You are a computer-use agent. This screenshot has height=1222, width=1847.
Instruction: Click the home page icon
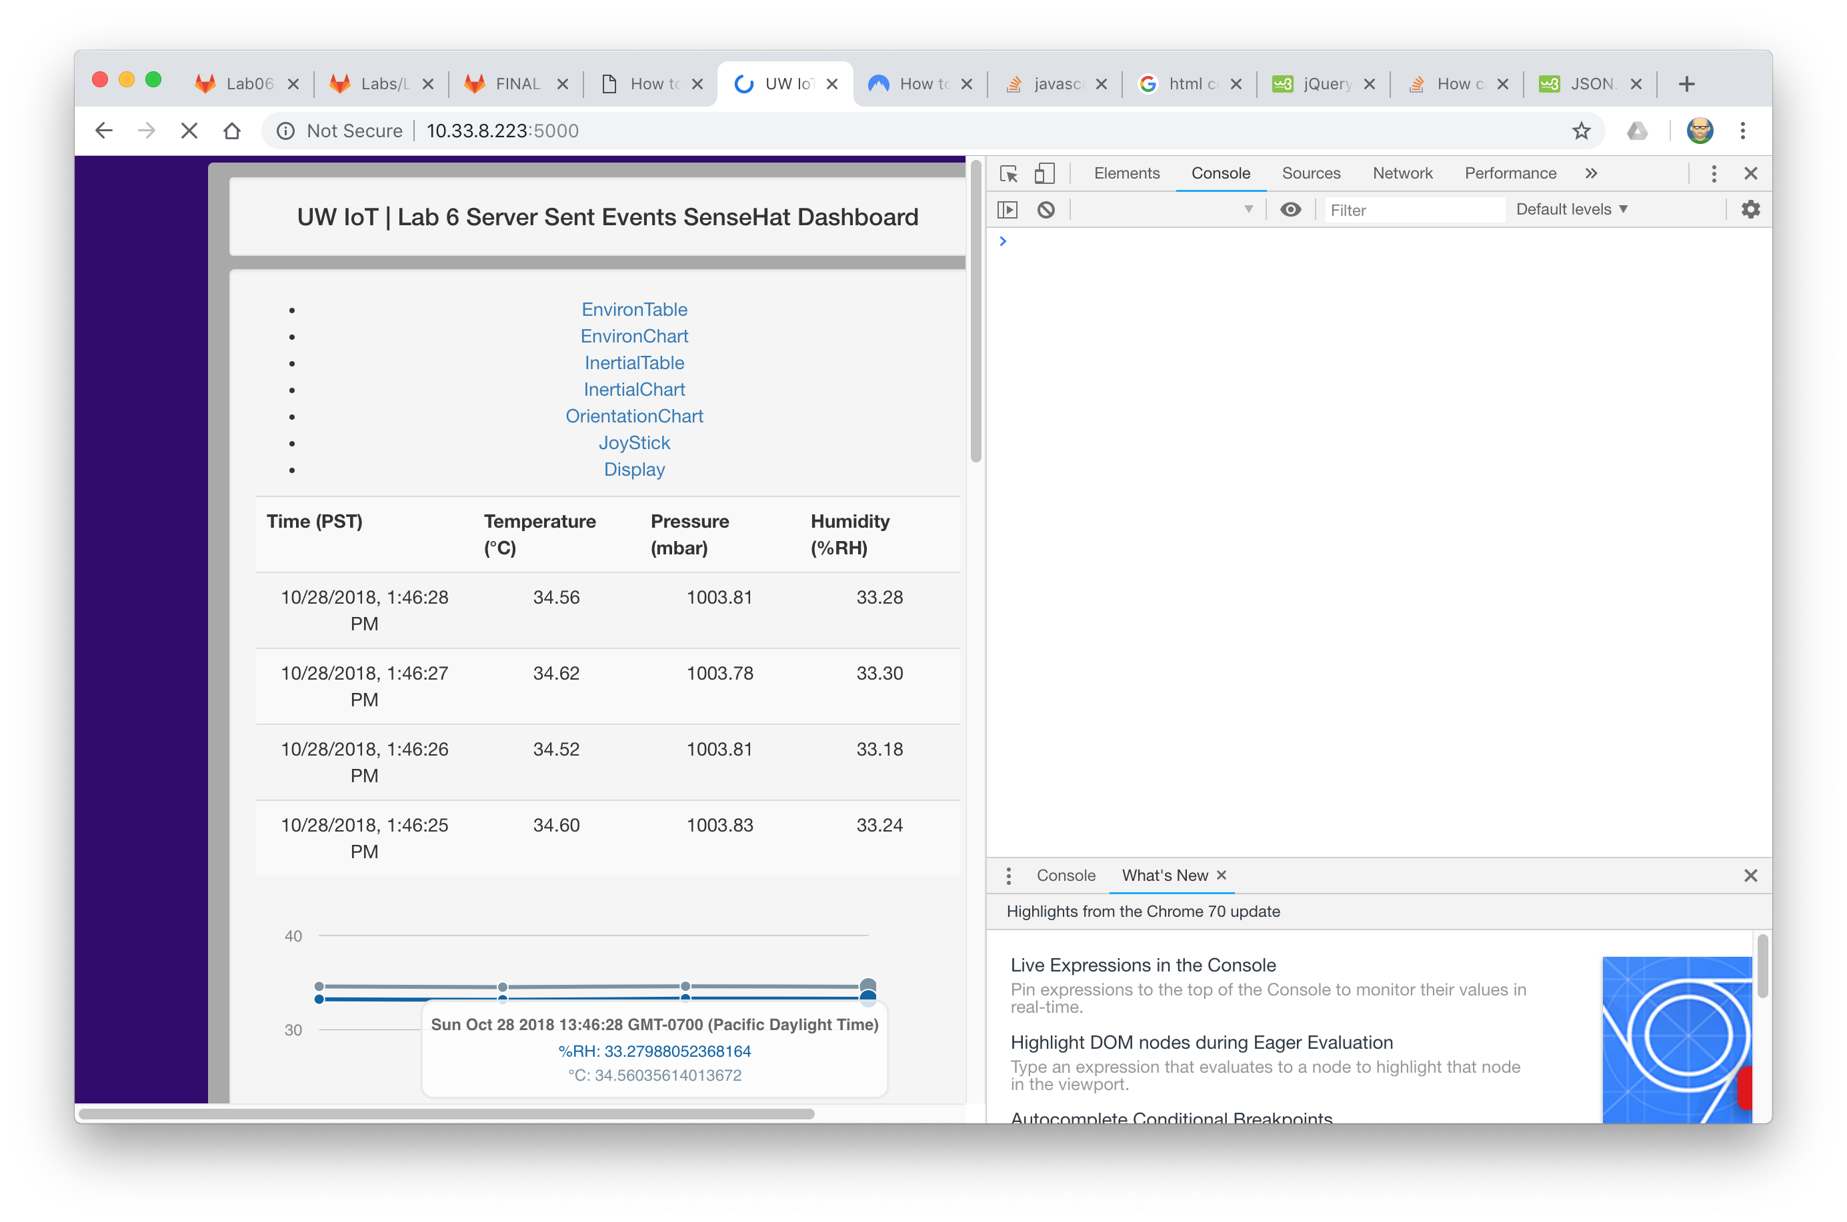point(231,131)
